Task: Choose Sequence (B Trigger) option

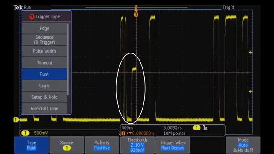Action: click(x=45, y=40)
